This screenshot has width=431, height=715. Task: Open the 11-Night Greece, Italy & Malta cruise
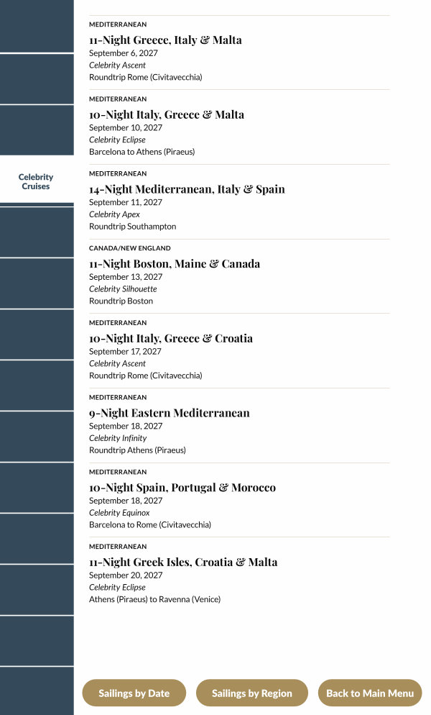(x=165, y=40)
